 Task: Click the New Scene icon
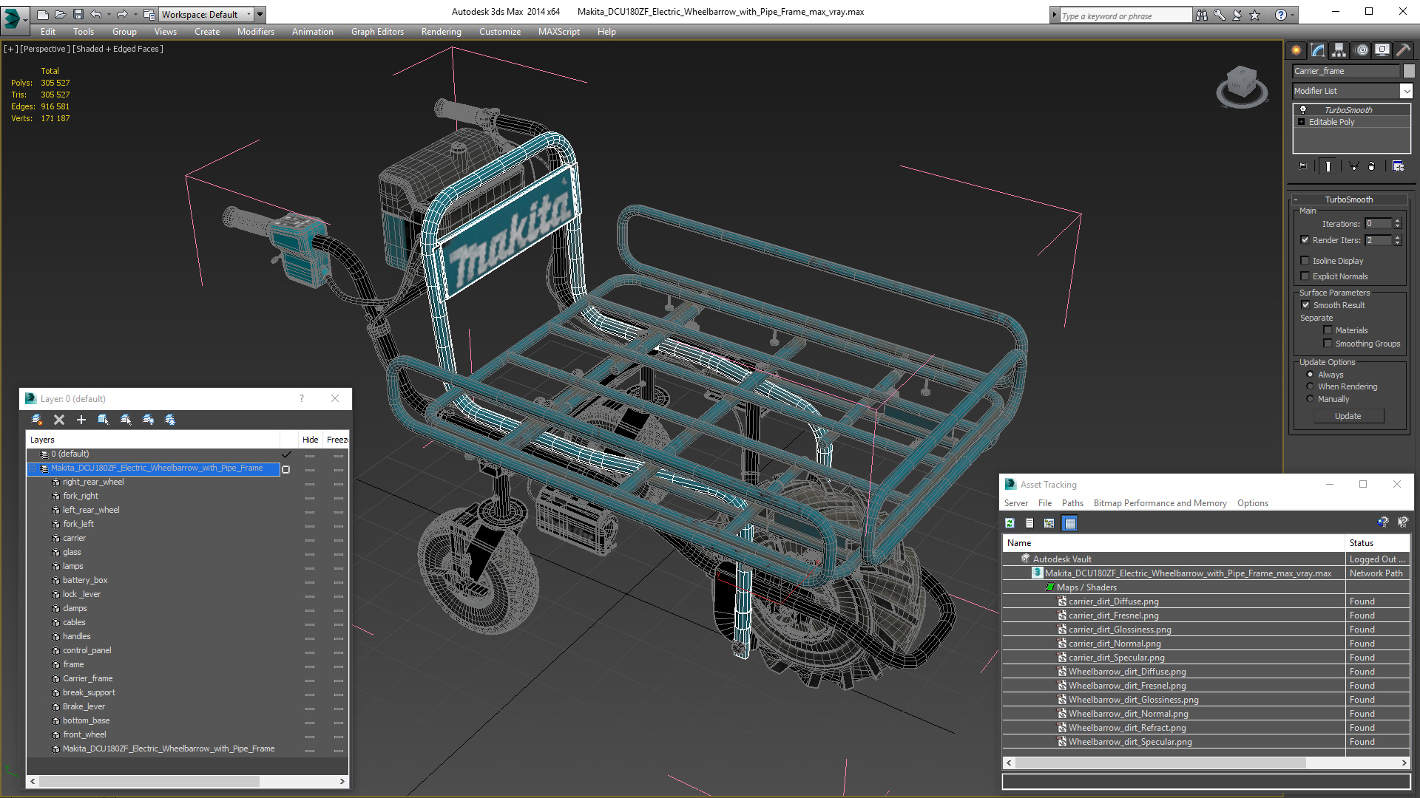pos(43,14)
